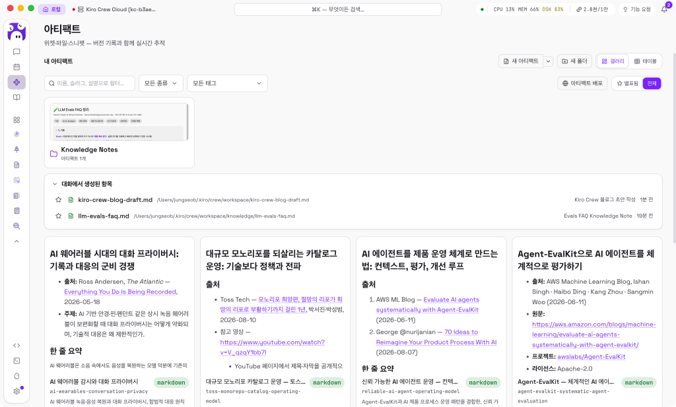Click 새 아티팩트 button
This screenshot has height=407, width=676.
(521, 61)
